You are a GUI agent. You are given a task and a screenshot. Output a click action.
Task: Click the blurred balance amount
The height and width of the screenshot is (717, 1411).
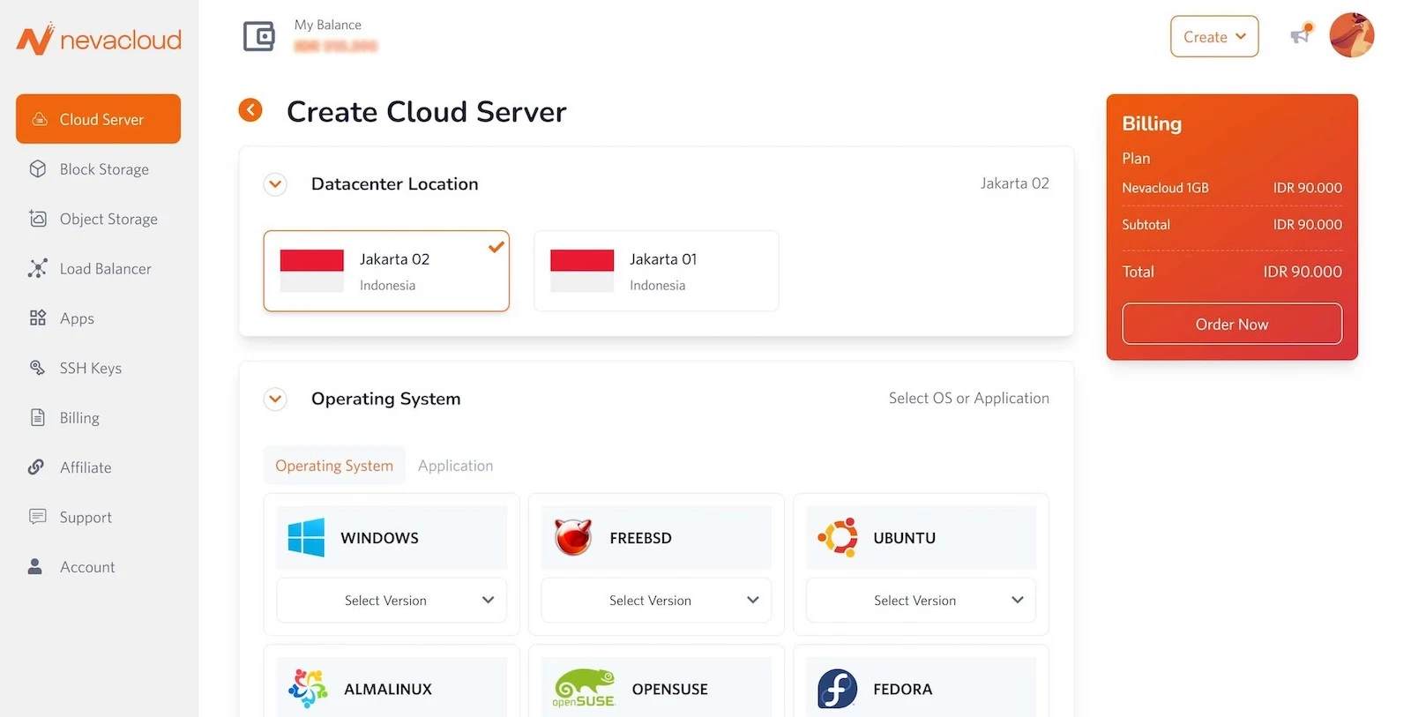coord(336,46)
